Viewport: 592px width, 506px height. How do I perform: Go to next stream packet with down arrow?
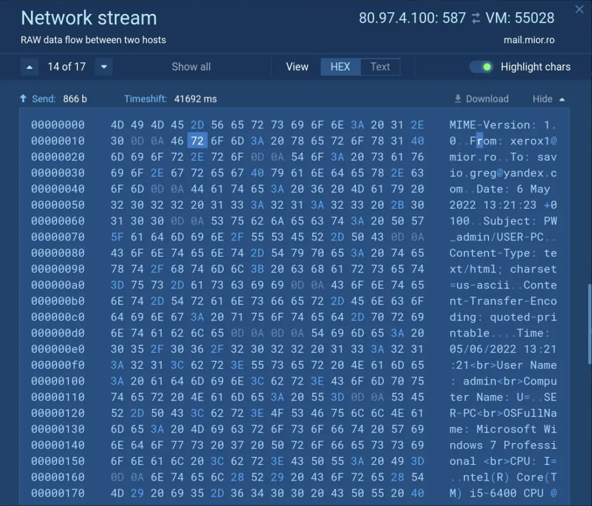coord(104,67)
